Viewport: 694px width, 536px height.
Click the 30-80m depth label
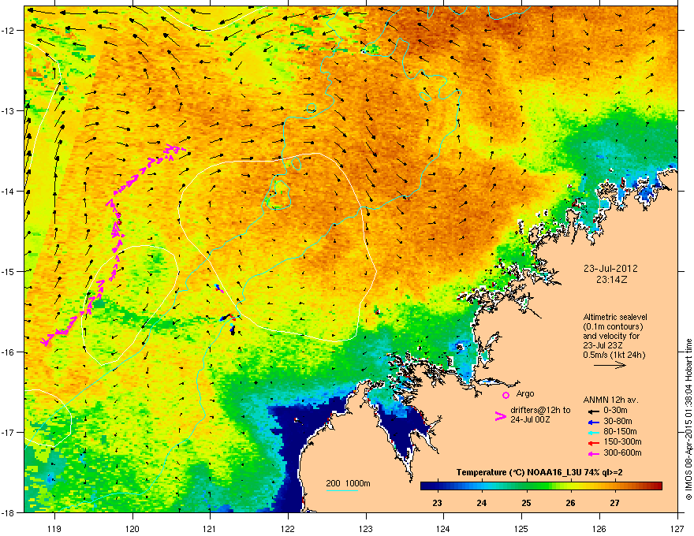point(618,421)
